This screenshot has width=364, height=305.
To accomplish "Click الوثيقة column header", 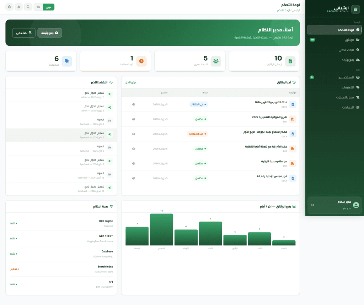I will point(293,93).
